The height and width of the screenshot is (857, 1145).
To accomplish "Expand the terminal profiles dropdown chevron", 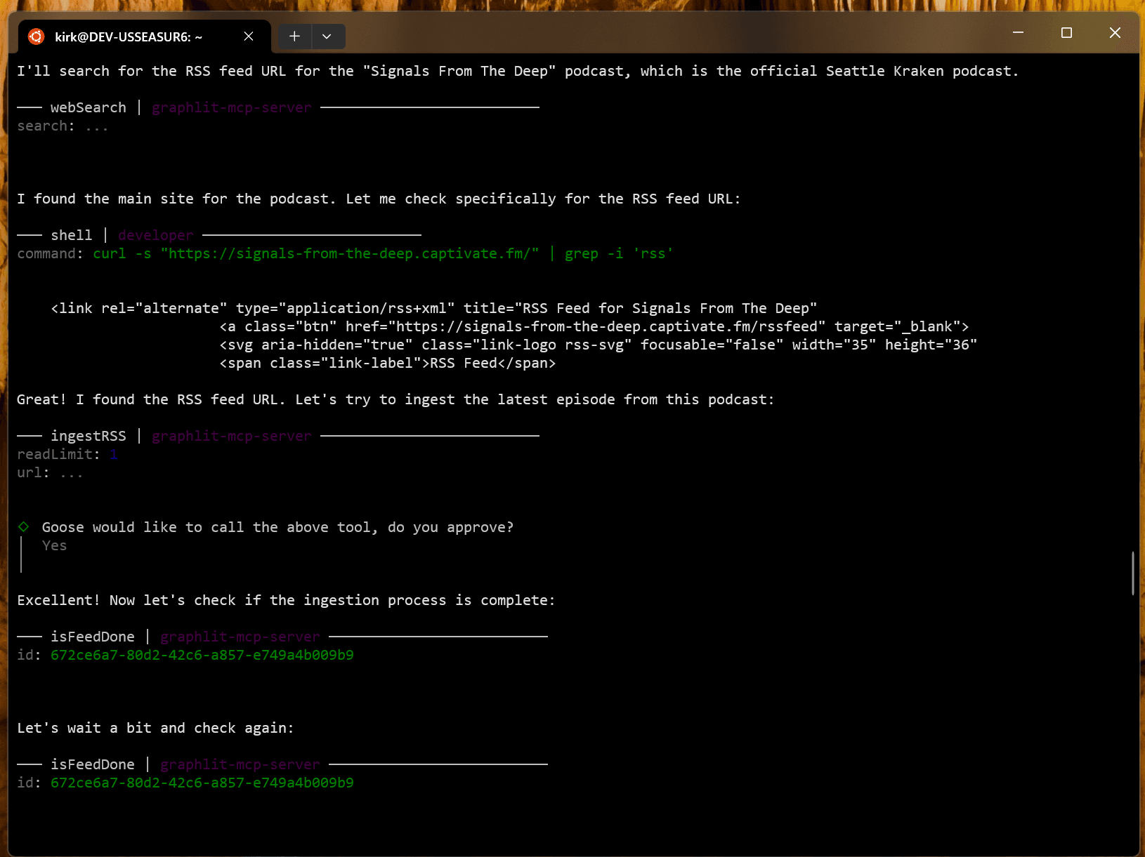I will tap(327, 36).
